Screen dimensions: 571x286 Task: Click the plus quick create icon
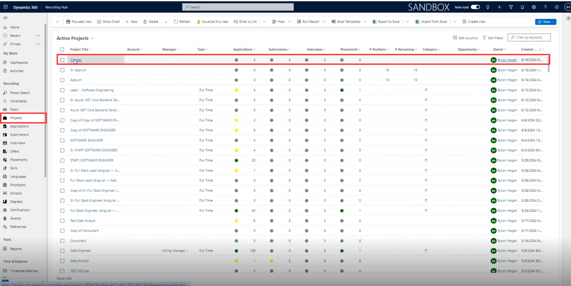(x=499, y=7)
